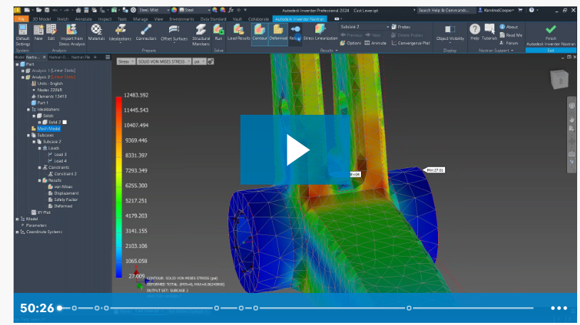The height and width of the screenshot is (325, 580).
Task: Open the Convergence Plot
Action: [411, 43]
